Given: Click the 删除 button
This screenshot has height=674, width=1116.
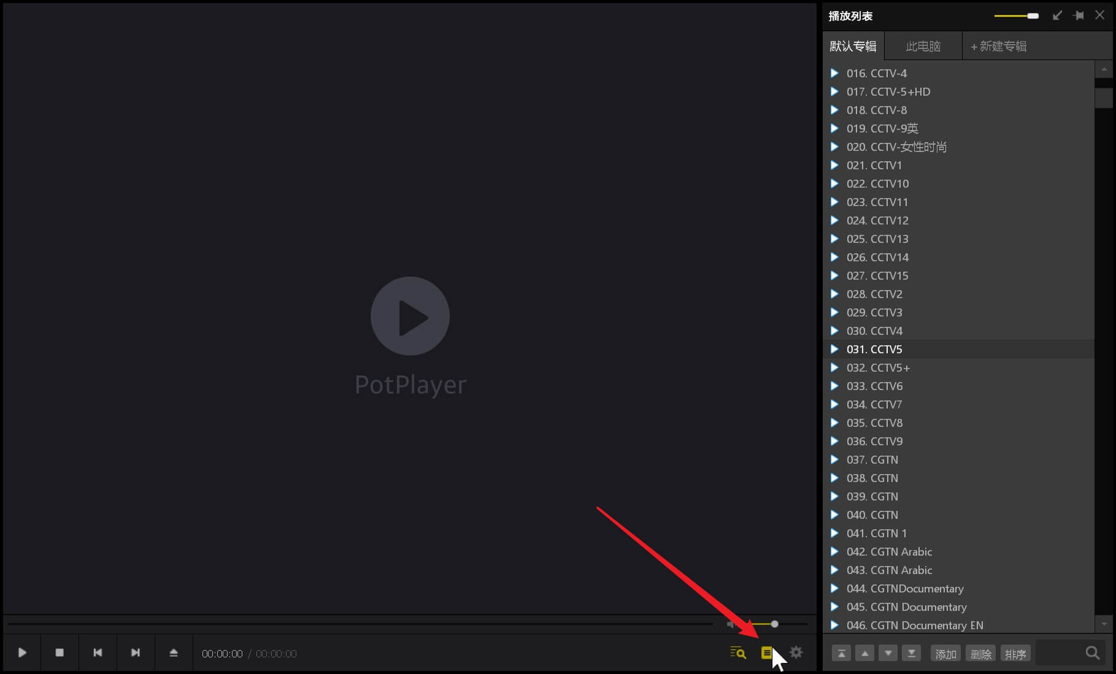Looking at the screenshot, I should 980,654.
